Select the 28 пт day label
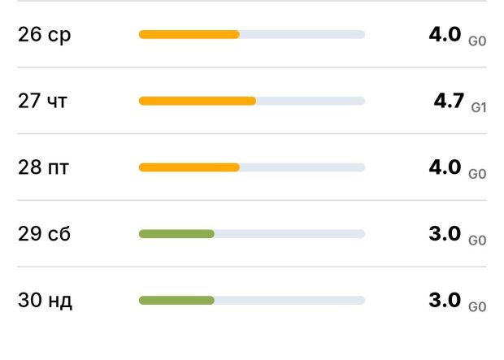 click(45, 168)
